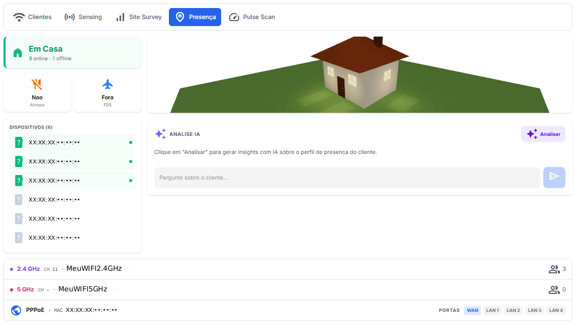Click the green status dot on first device
This screenshot has height=334, width=578.
coord(131,142)
